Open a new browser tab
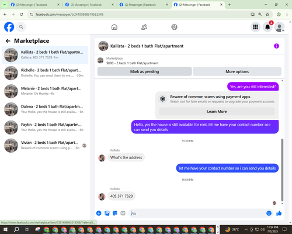 230,5
